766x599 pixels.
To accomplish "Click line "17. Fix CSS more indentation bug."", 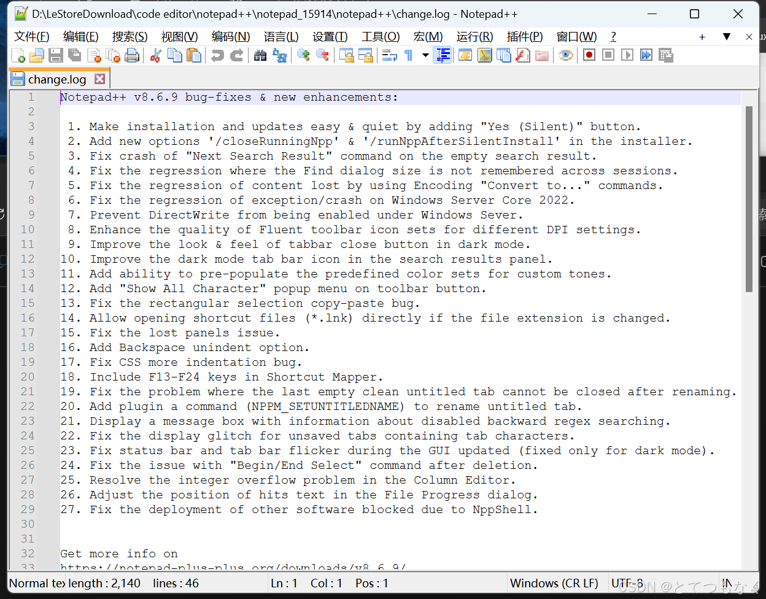I will (x=181, y=362).
